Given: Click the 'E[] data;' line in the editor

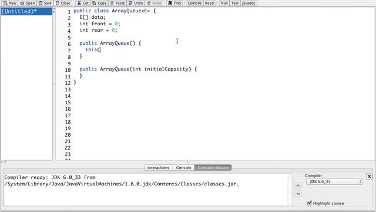Looking at the screenshot, I should coord(92,17).
